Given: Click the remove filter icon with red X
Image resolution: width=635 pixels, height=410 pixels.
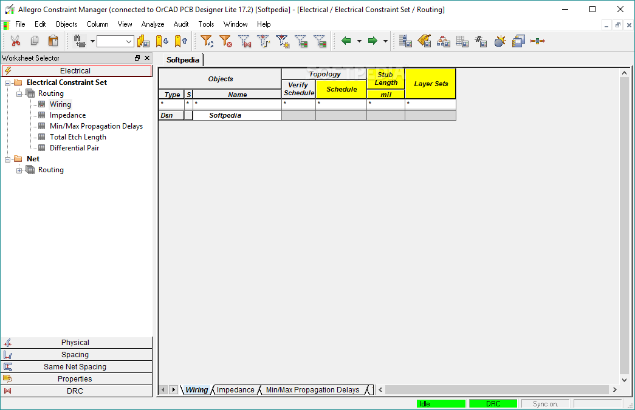Looking at the screenshot, I should (225, 41).
